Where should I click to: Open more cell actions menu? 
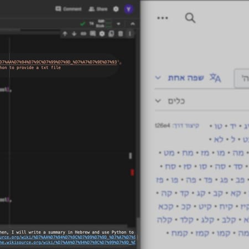130,34
